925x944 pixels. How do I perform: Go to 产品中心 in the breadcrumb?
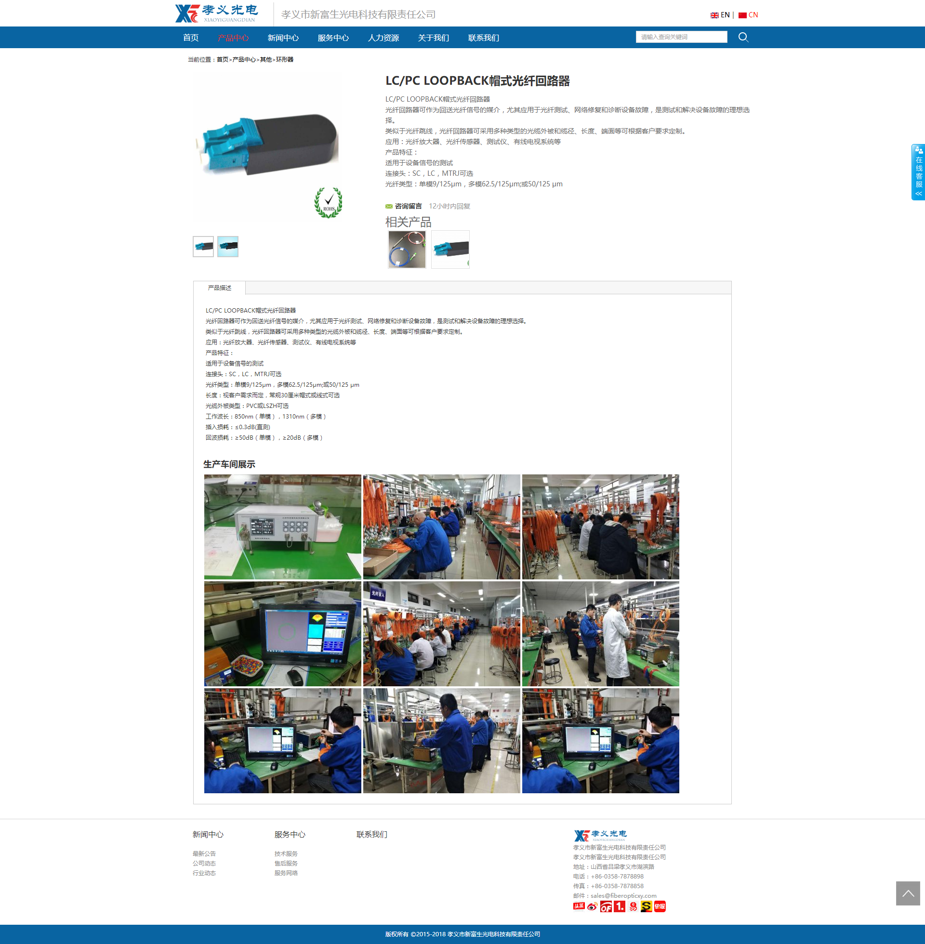[x=244, y=59]
